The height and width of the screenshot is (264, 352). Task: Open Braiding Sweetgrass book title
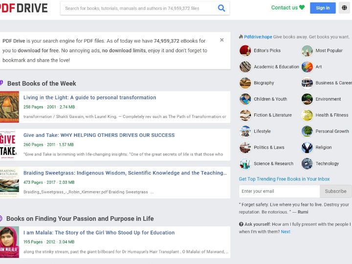(125, 173)
